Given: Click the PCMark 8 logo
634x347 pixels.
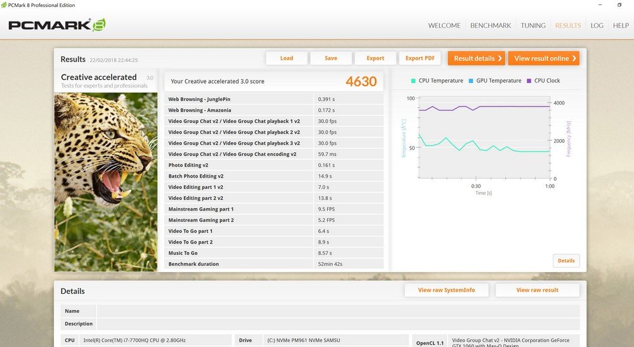Looking at the screenshot, I should click(x=56, y=25).
